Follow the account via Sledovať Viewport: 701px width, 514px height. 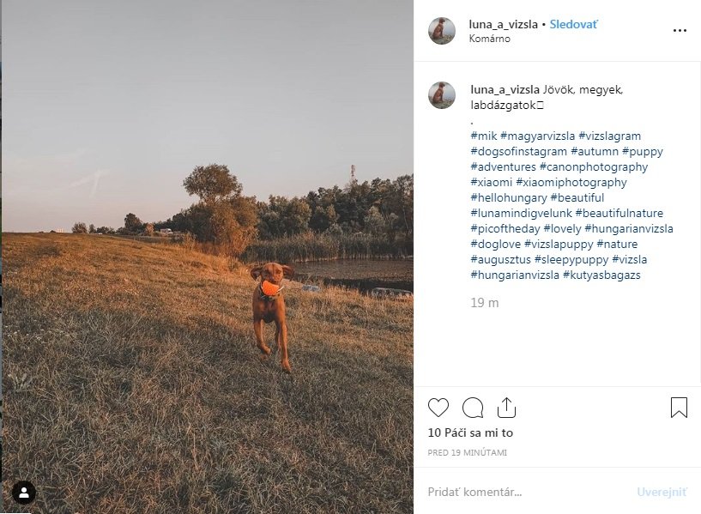(574, 24)
